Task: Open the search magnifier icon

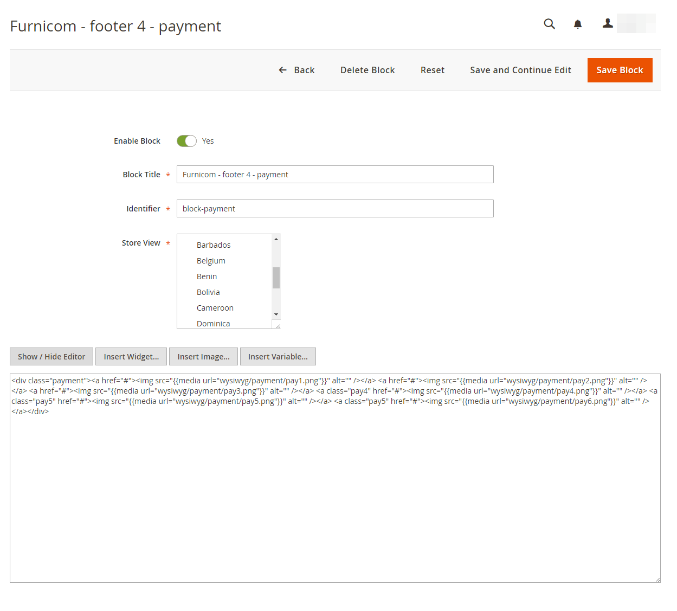Action: tap(549, 24)
